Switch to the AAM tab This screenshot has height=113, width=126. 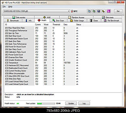(47, 17)
